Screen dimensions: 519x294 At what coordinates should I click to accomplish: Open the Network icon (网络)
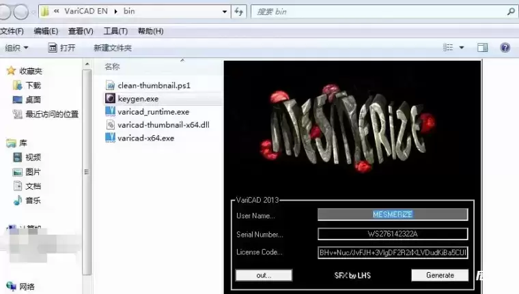(11, 286)
